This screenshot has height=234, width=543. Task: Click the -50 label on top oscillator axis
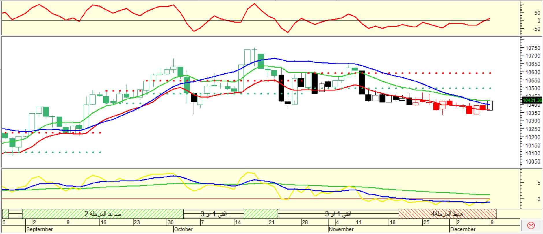[536, 29]
